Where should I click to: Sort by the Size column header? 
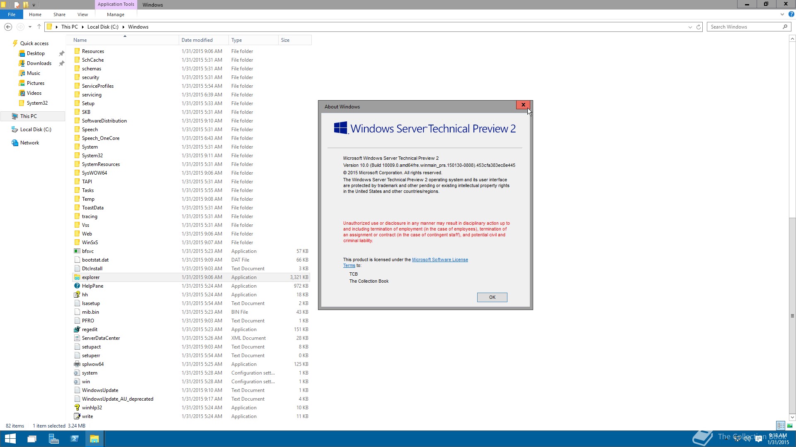pos(295,40)
